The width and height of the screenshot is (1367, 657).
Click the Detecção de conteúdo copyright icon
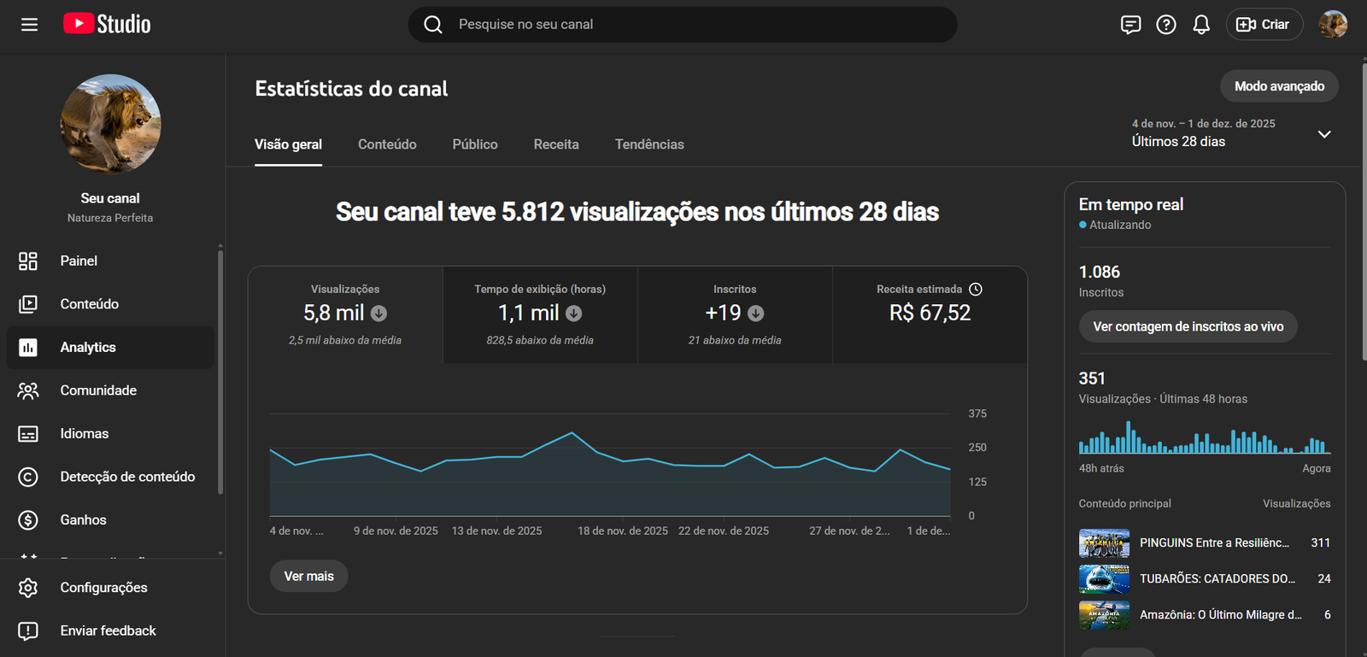tap(28, 477)
